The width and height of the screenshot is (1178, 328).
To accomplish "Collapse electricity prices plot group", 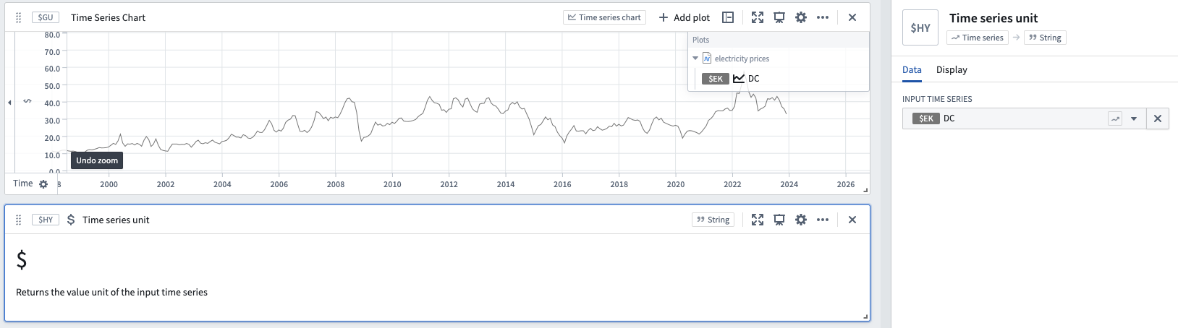I will tap(695, 59).
